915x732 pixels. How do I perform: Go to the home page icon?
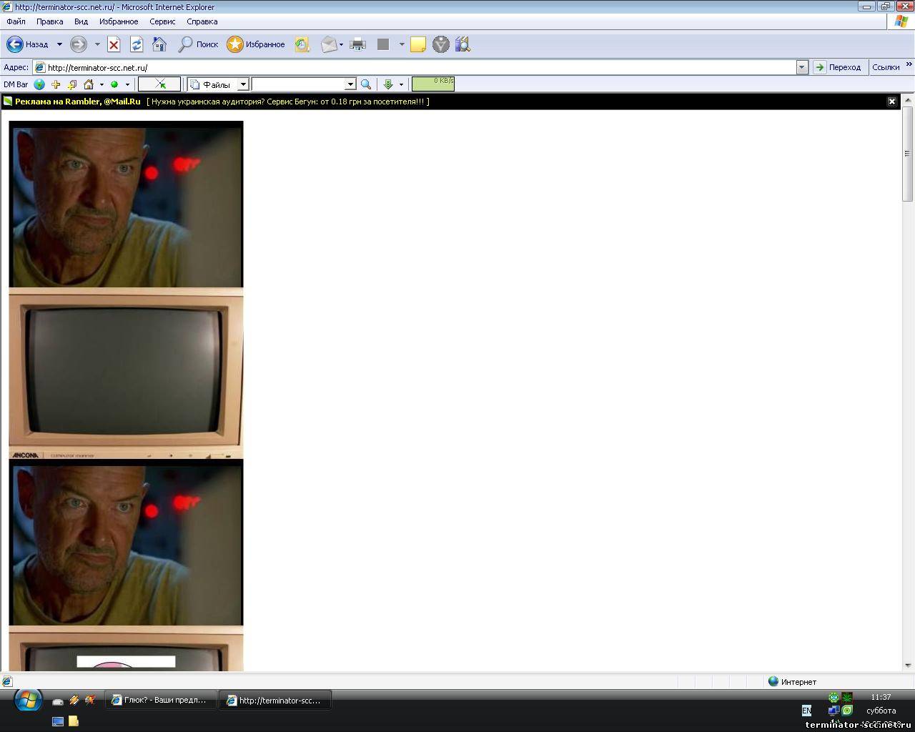159,44
